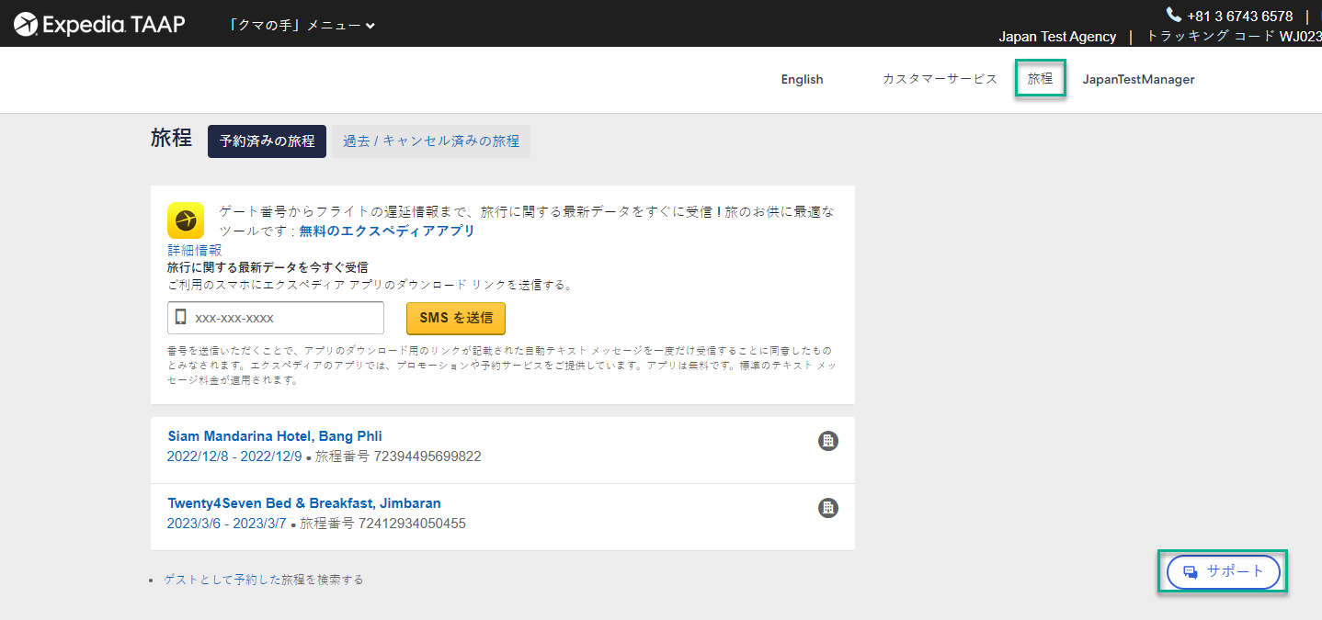Click the Japan Test Agency label

[x=1057, y=37]
